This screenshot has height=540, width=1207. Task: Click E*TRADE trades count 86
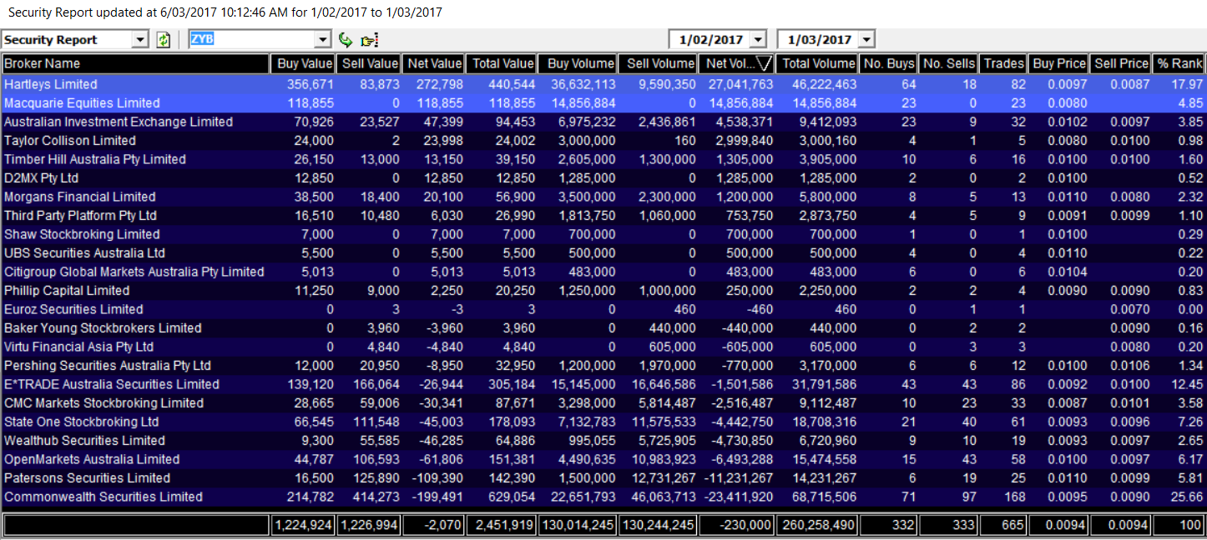coord(1018,384)
